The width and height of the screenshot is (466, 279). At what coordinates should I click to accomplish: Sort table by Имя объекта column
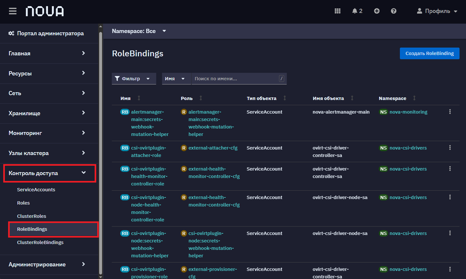tap(333, 98)
